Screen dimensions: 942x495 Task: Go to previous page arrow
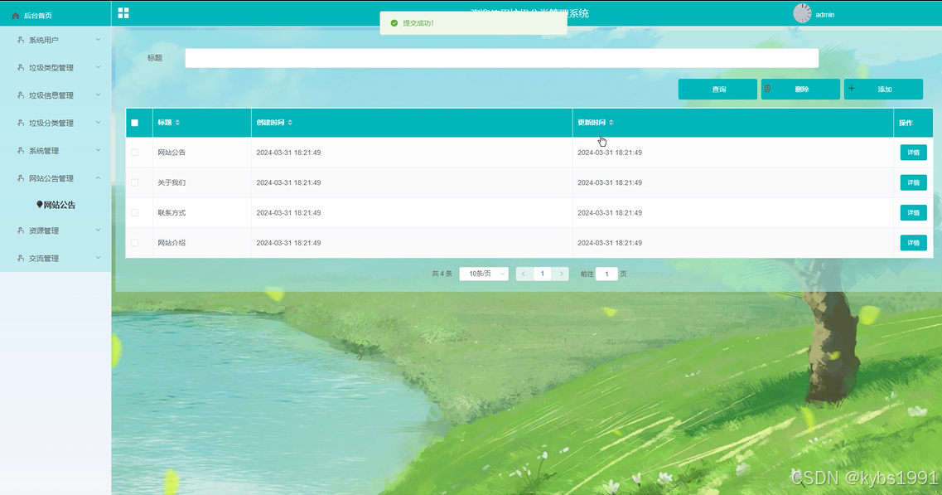point(524,274)
